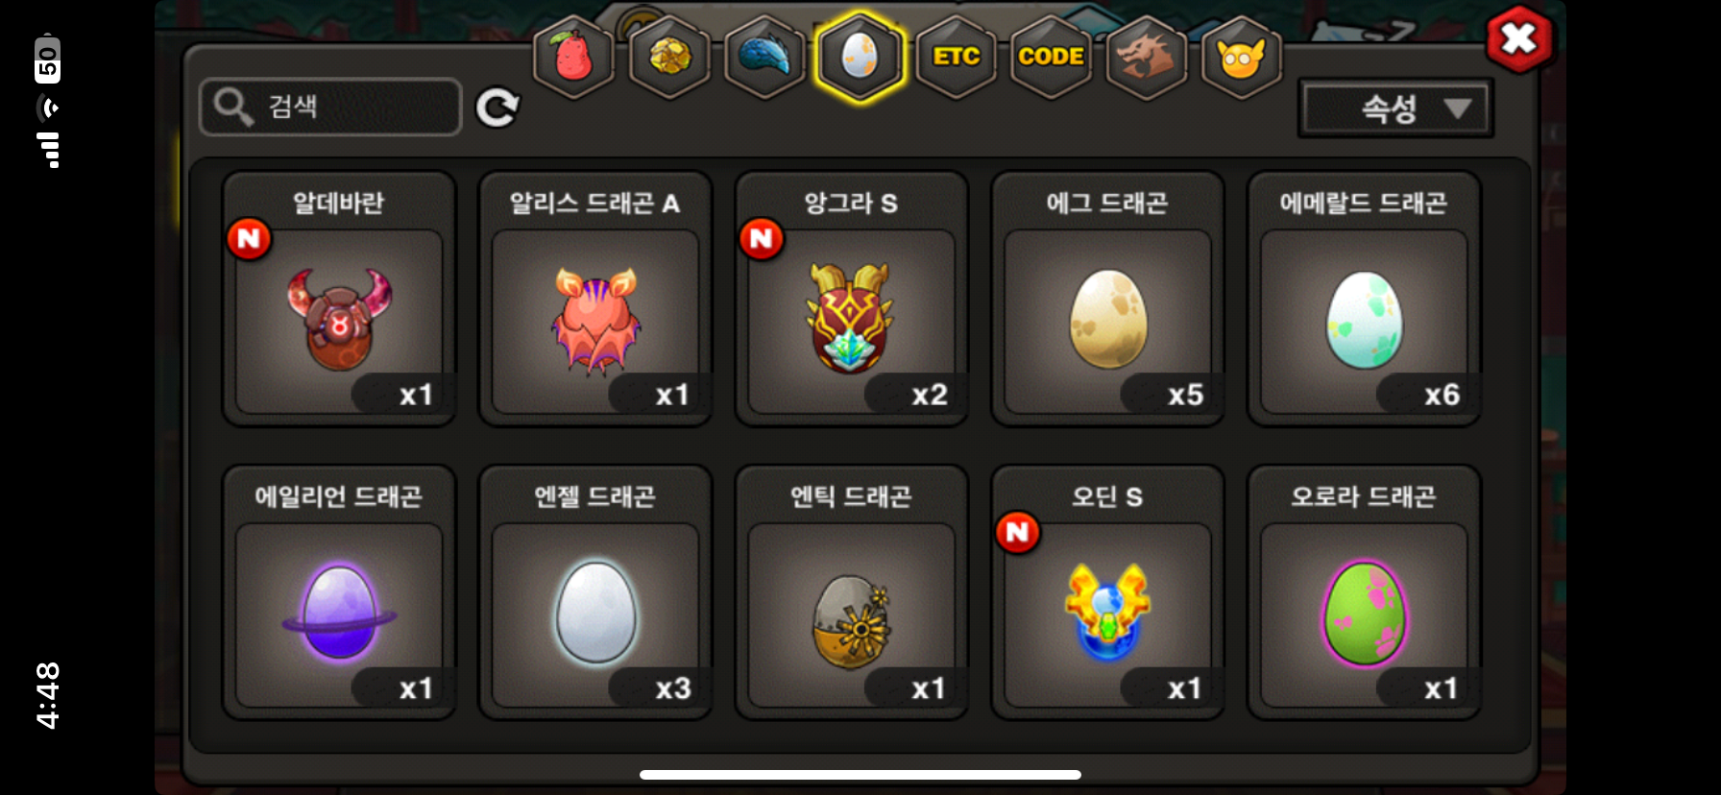
Task: Choose the 앙그라 S egg
Action: coord(852,299)
